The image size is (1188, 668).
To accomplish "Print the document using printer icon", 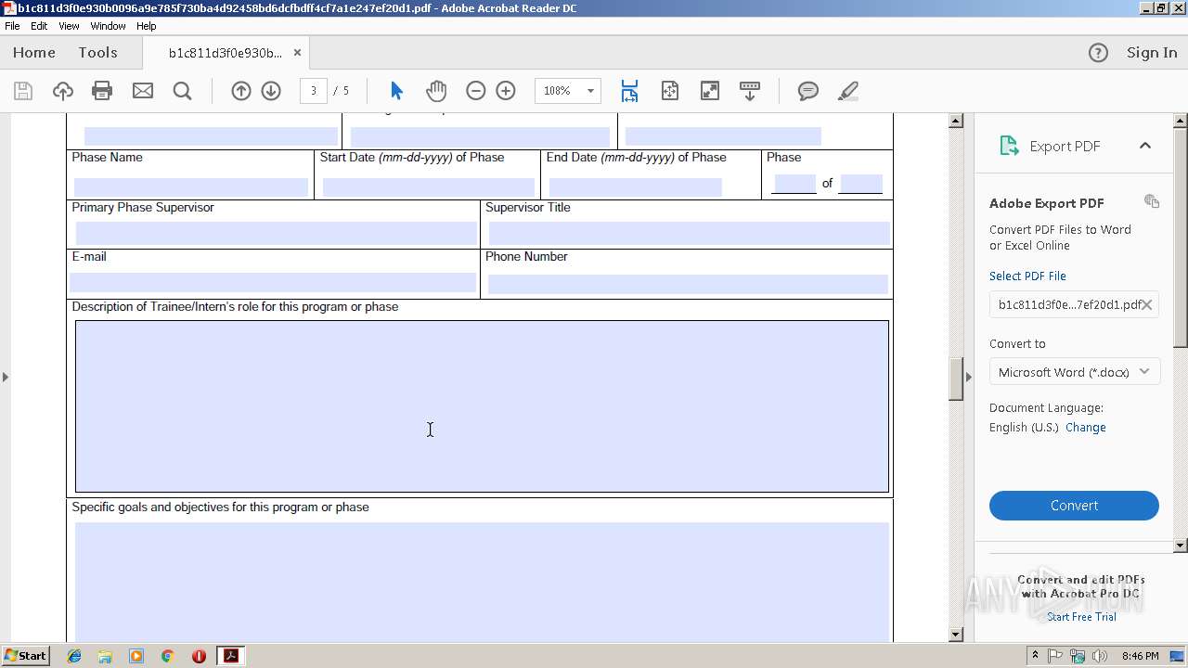I will tap(102, 91).
